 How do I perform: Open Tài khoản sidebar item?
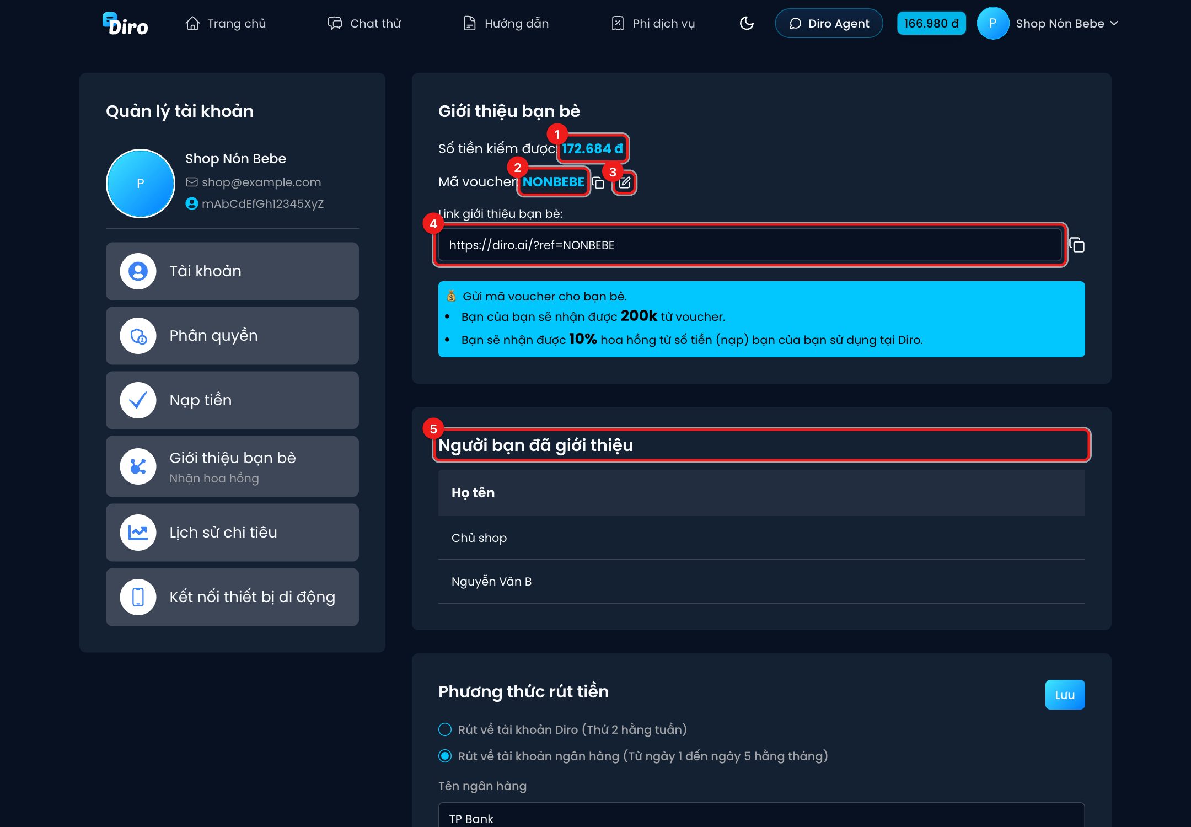coord(232,271)
